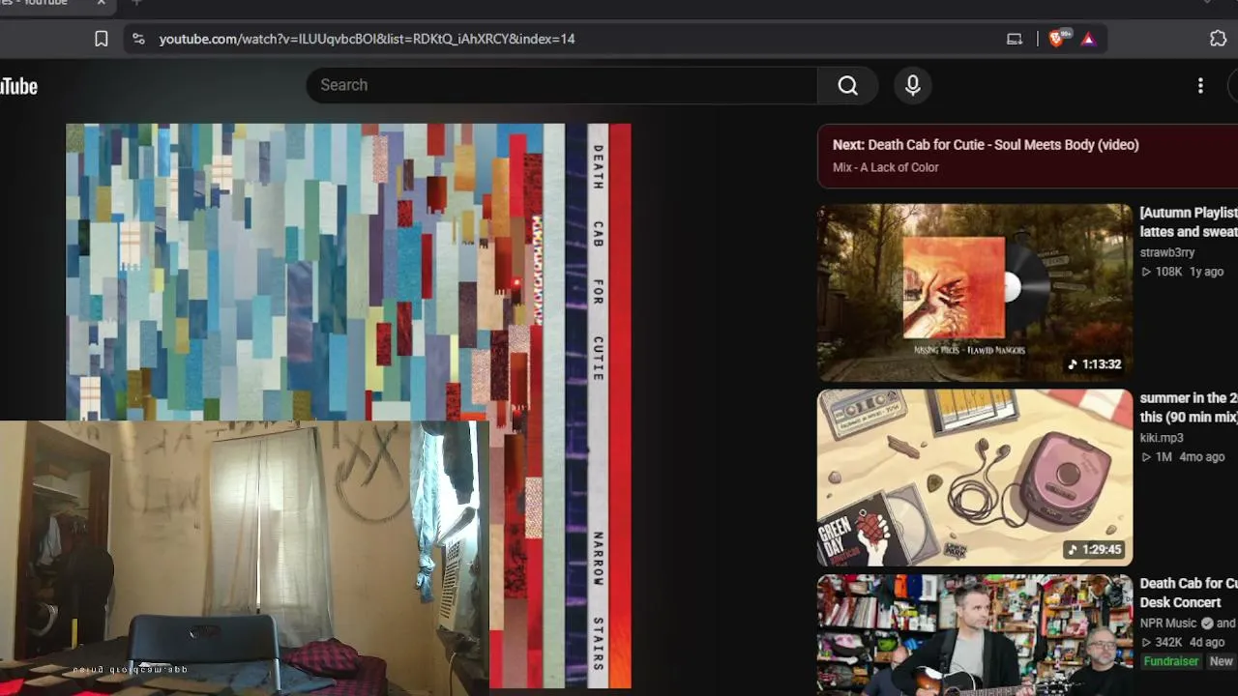
Task: Open the 'summer in the 2' mix thumbnail
Action: pos(975,478)
